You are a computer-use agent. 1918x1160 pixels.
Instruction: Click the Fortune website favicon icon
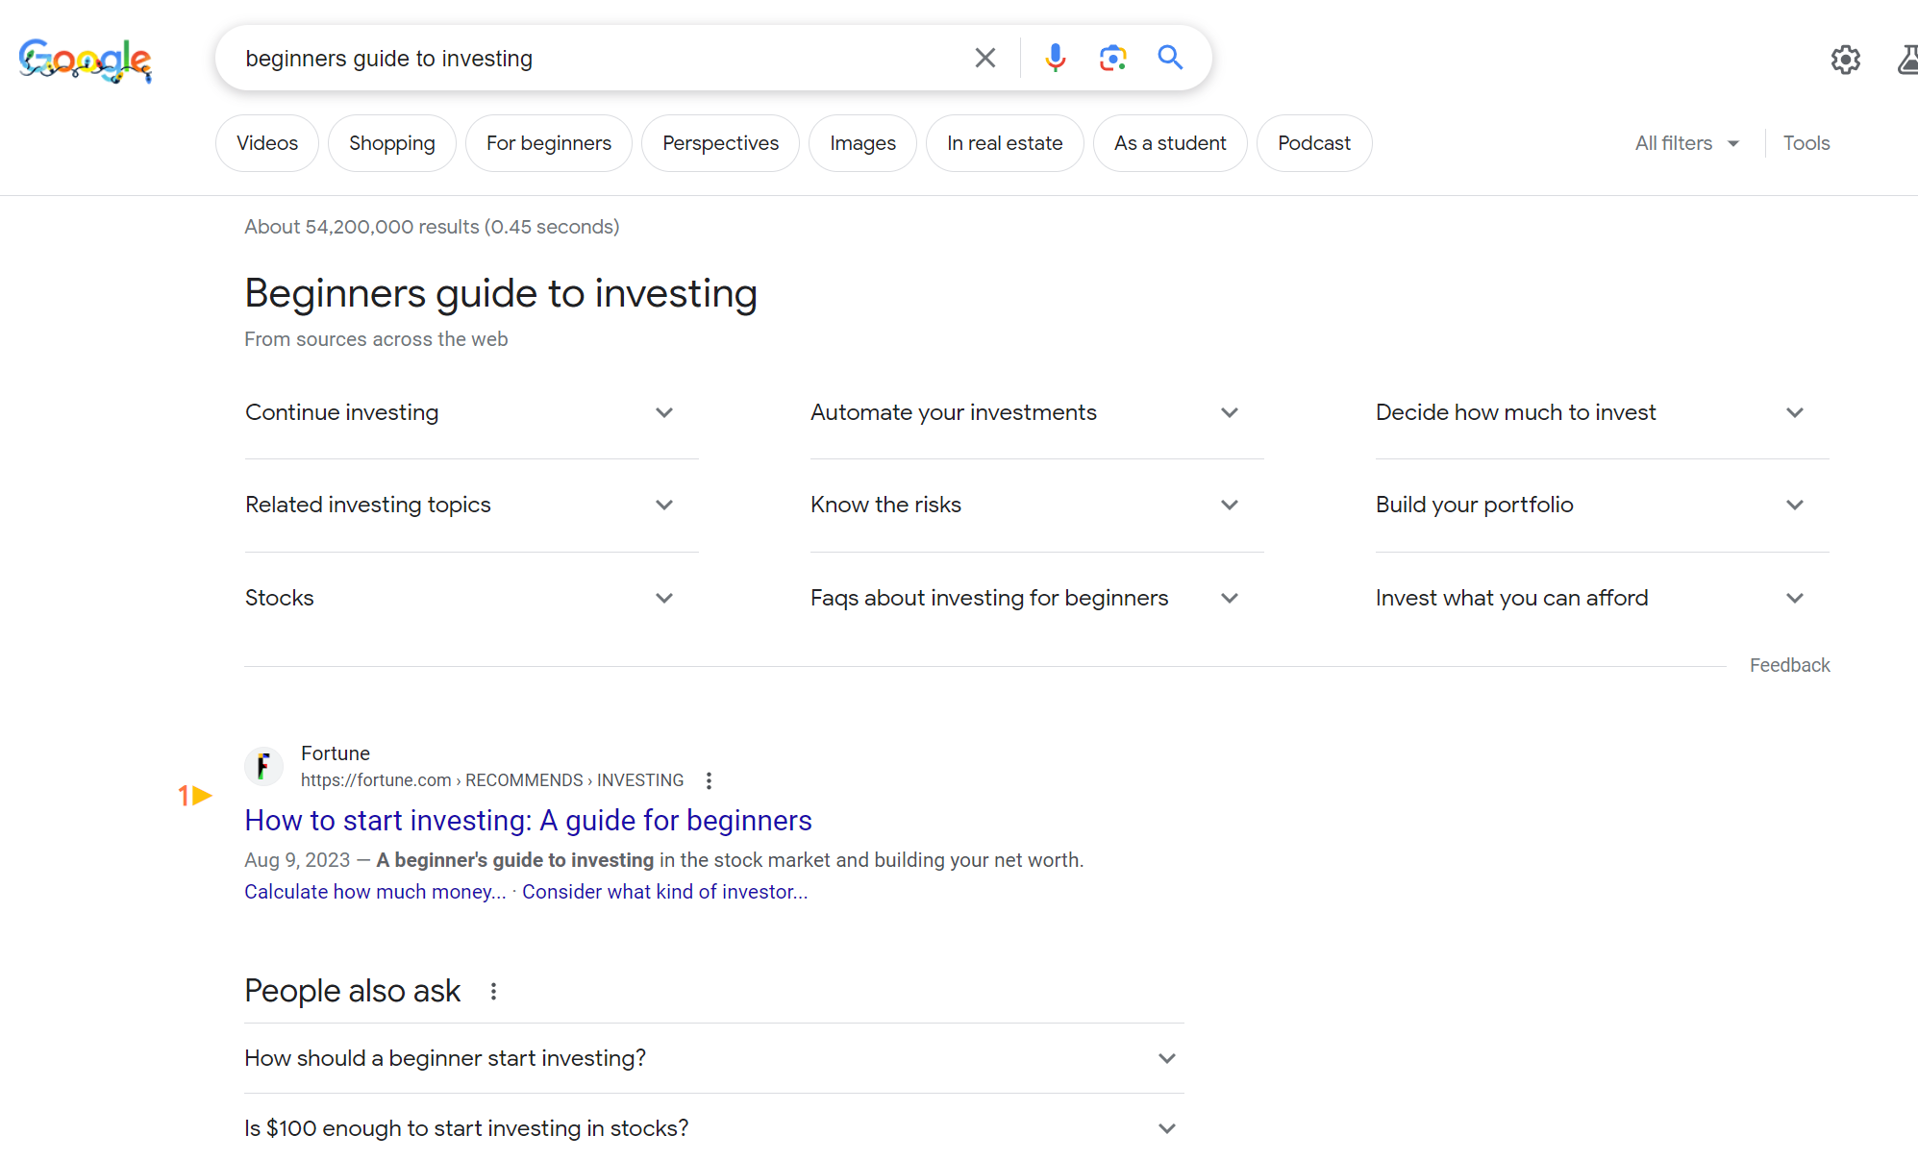coord(263,766)
